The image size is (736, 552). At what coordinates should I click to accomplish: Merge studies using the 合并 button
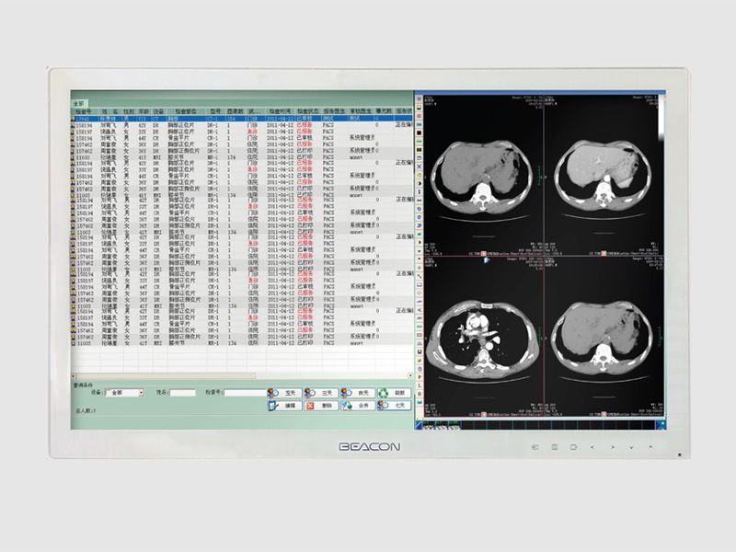click(358, 405)
